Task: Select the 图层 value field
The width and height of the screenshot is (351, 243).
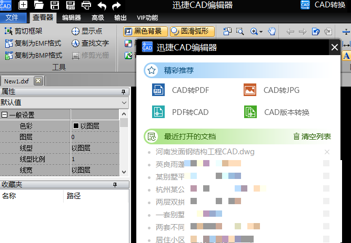Action: click(x=95, y=137)
